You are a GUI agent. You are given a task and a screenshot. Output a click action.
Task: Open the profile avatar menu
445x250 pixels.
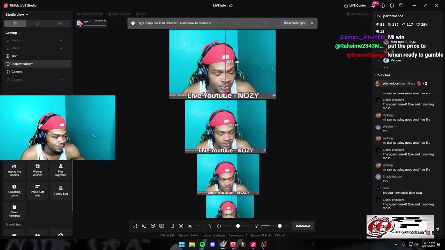(x=401, y=6)
